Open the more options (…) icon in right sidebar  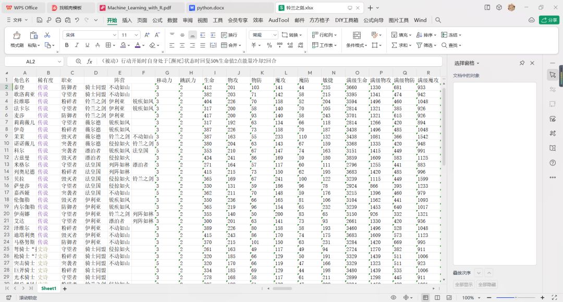coord(553,177)
